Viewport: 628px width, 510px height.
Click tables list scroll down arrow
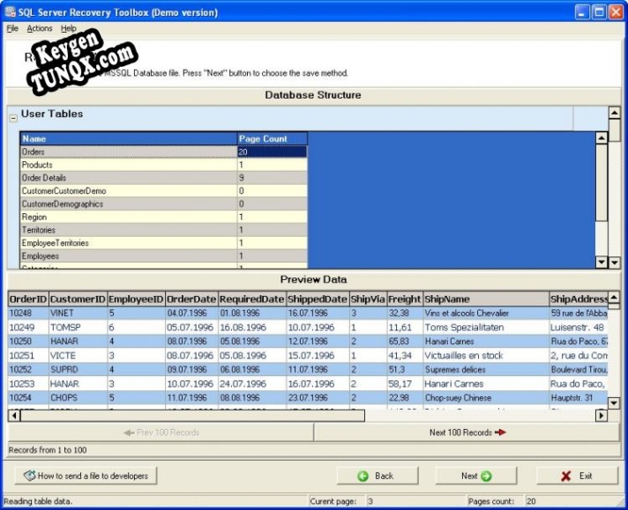point(602,262)
